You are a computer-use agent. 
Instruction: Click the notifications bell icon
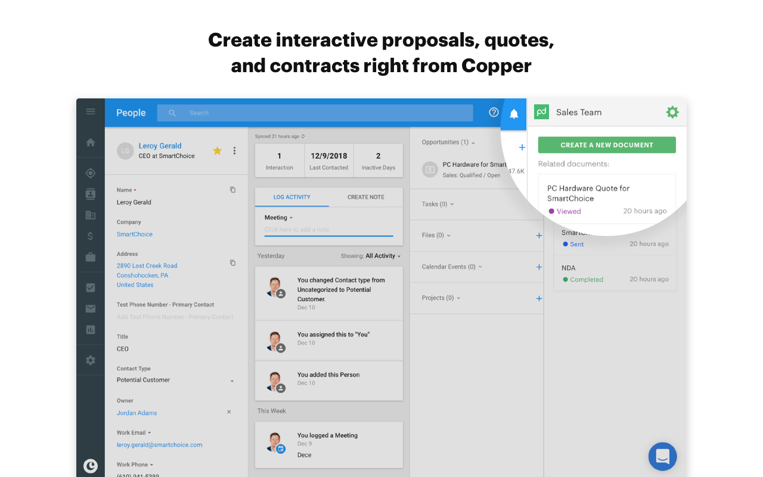[x=514, y=113]
